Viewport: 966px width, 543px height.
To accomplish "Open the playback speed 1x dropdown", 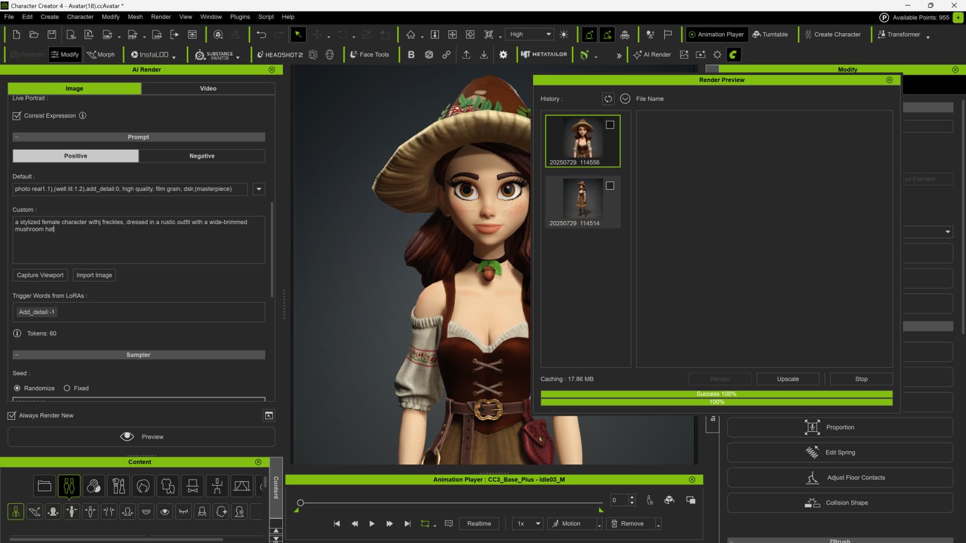I will point(527,524).
